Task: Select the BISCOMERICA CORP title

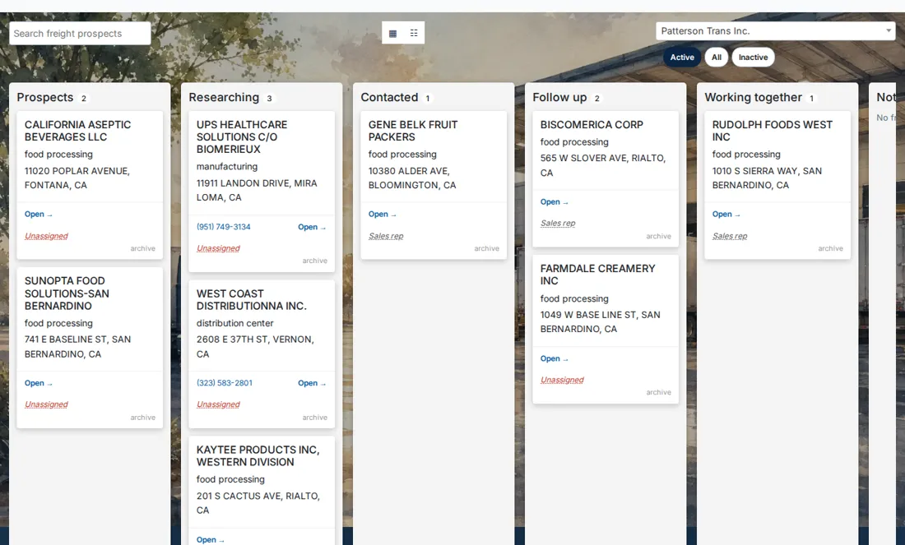Action: (x=592, y=125)
